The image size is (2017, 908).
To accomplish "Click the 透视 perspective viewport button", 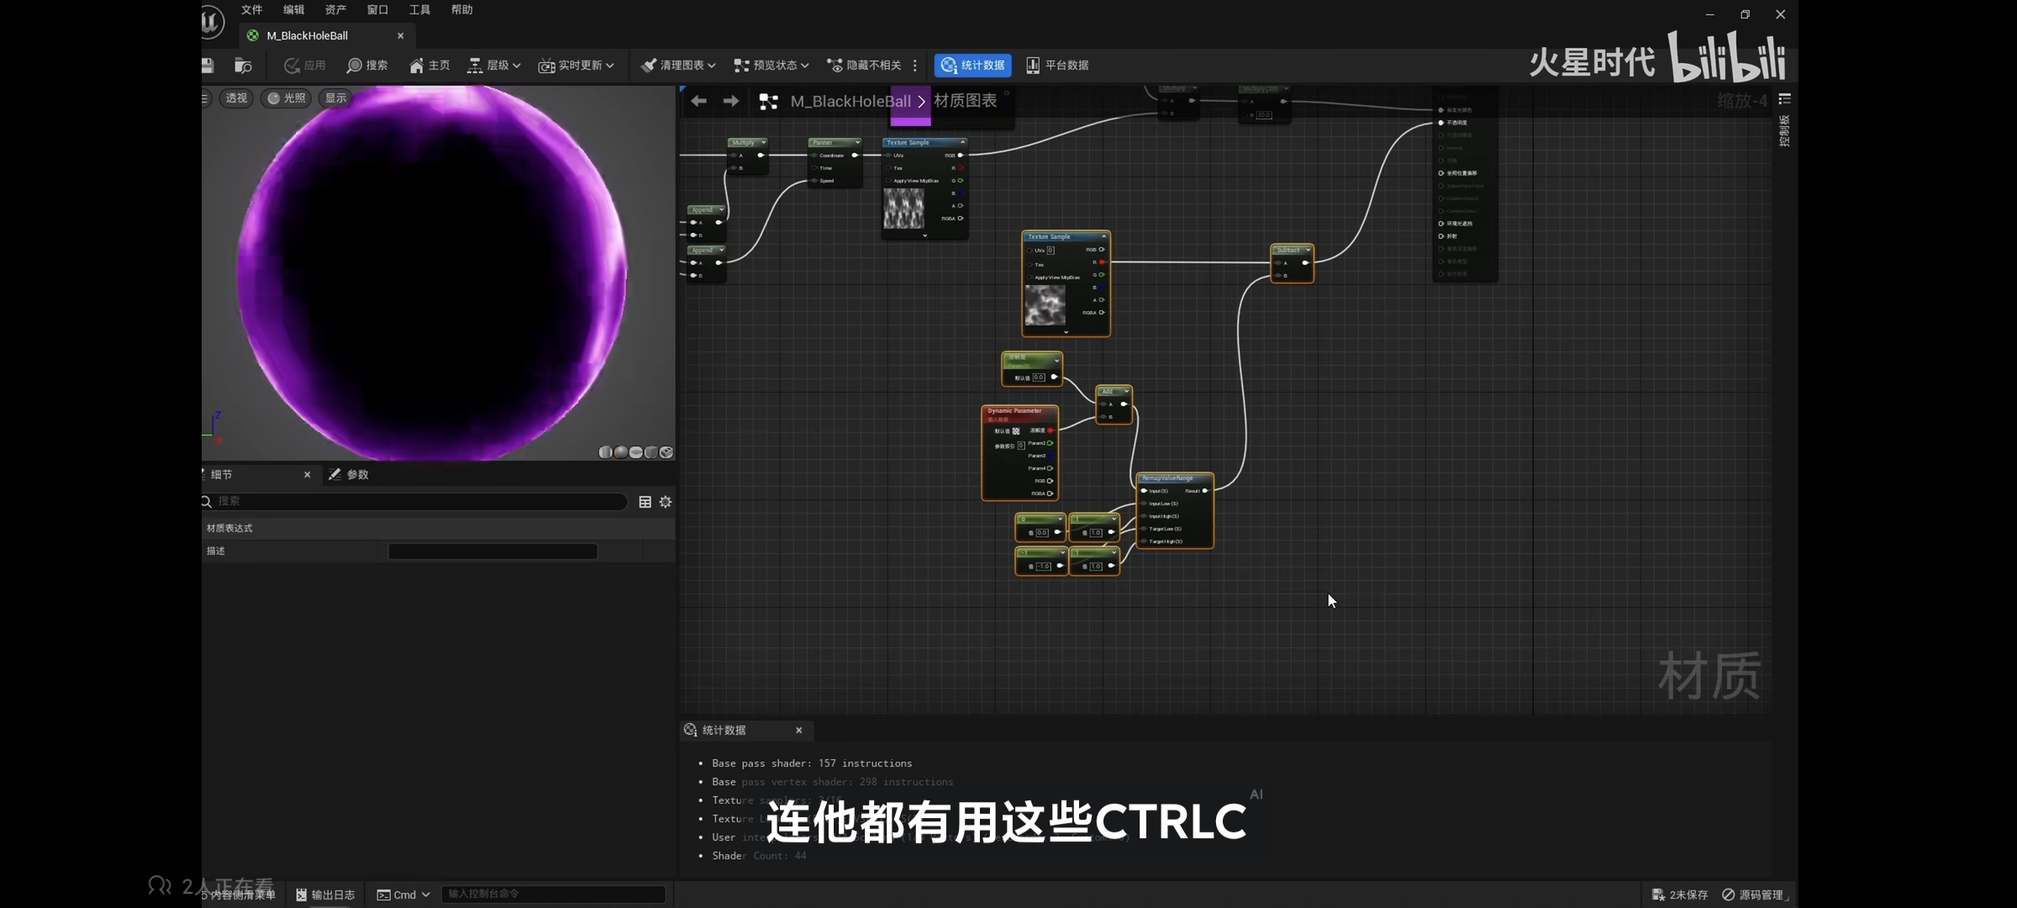I will 236,98.
